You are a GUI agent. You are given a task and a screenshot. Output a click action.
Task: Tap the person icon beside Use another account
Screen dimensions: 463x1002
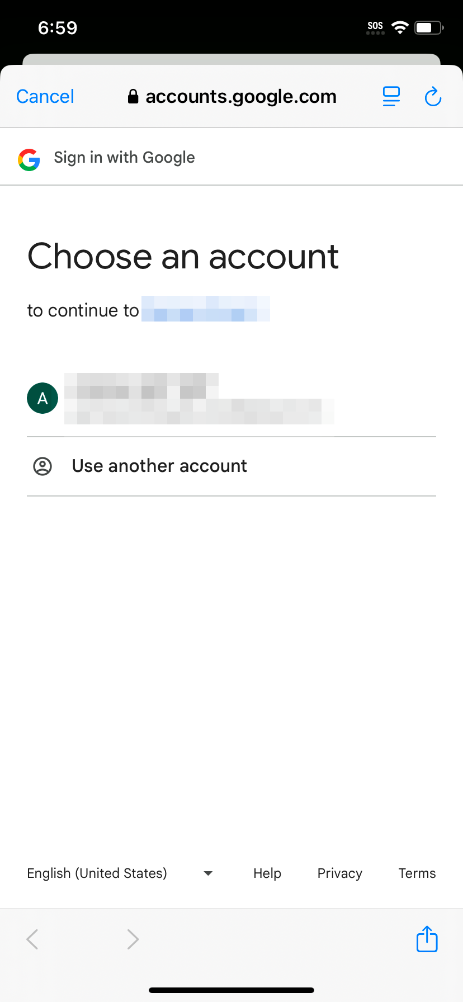[x=42, y=466]
